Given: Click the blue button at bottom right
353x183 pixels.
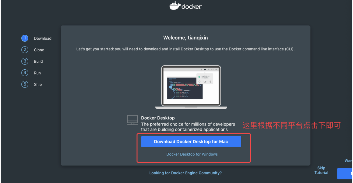Looking at the screenshot, I should (x=345, y=174).
